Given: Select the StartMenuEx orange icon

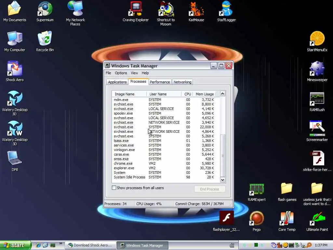Looking at the screenshot, I should (317, 41).
